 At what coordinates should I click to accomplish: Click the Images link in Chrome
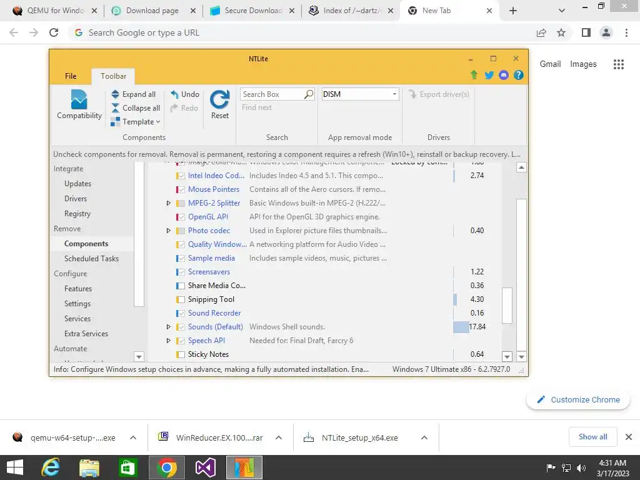coord(583,64)
